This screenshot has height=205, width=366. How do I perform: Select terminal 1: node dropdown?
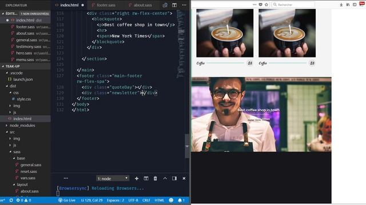click(x=113, y=178)
